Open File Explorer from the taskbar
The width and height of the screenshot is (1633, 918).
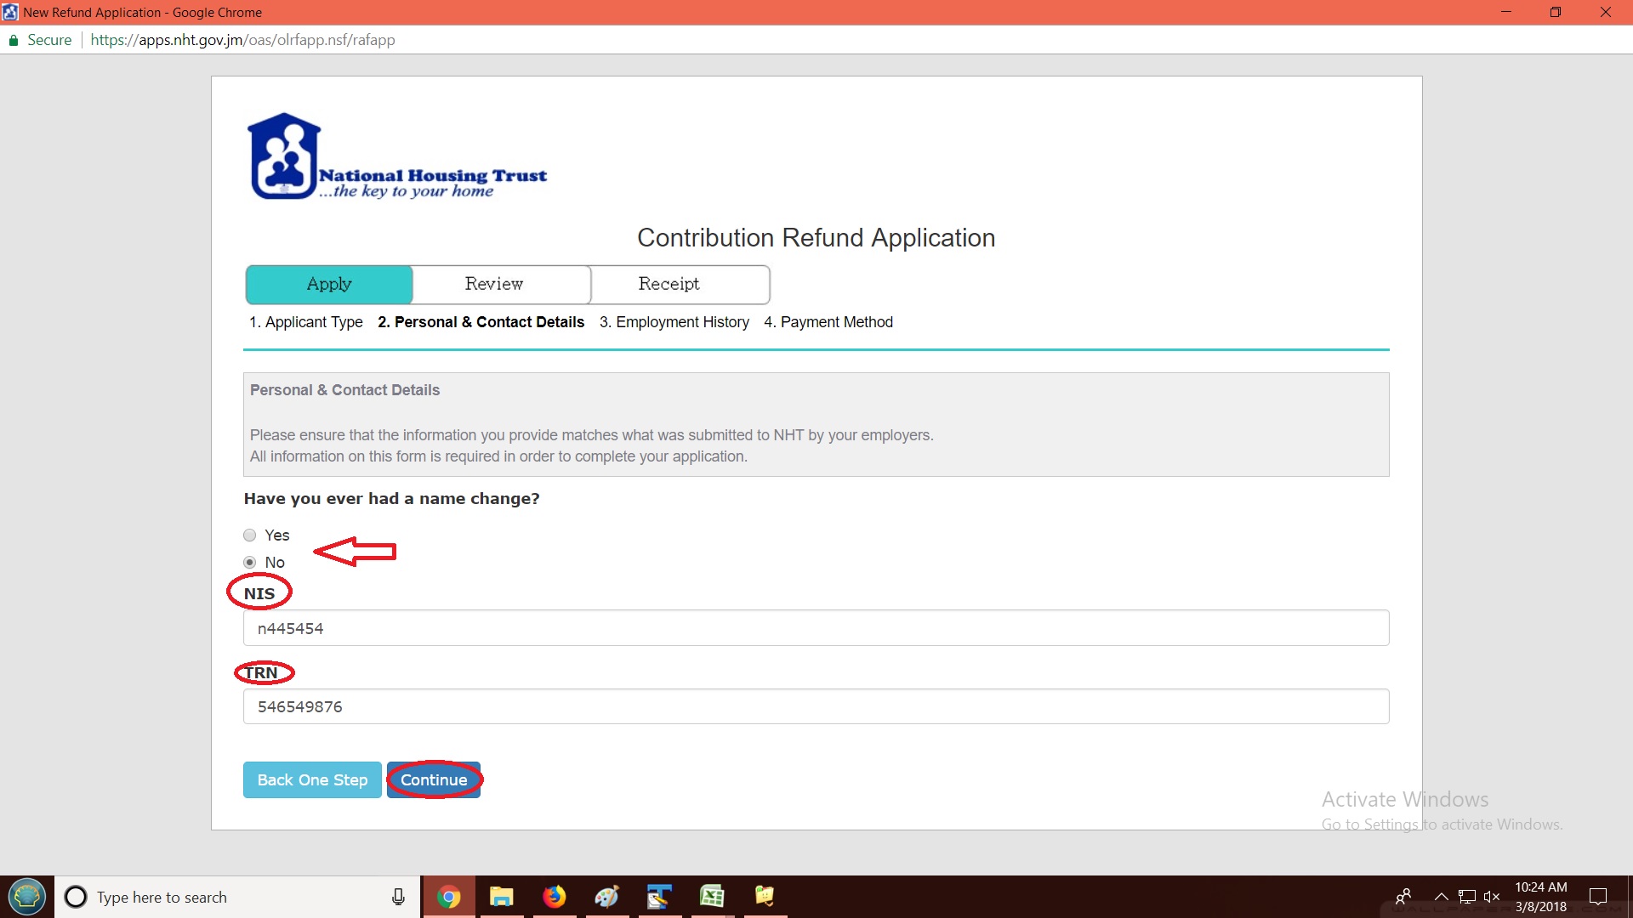(x=502, y=897)
